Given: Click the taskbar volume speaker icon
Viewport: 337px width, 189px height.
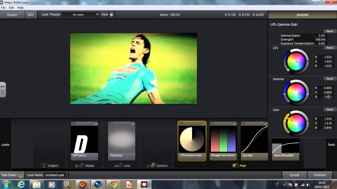Looking at the screenshot, I should tap(308, 185).
